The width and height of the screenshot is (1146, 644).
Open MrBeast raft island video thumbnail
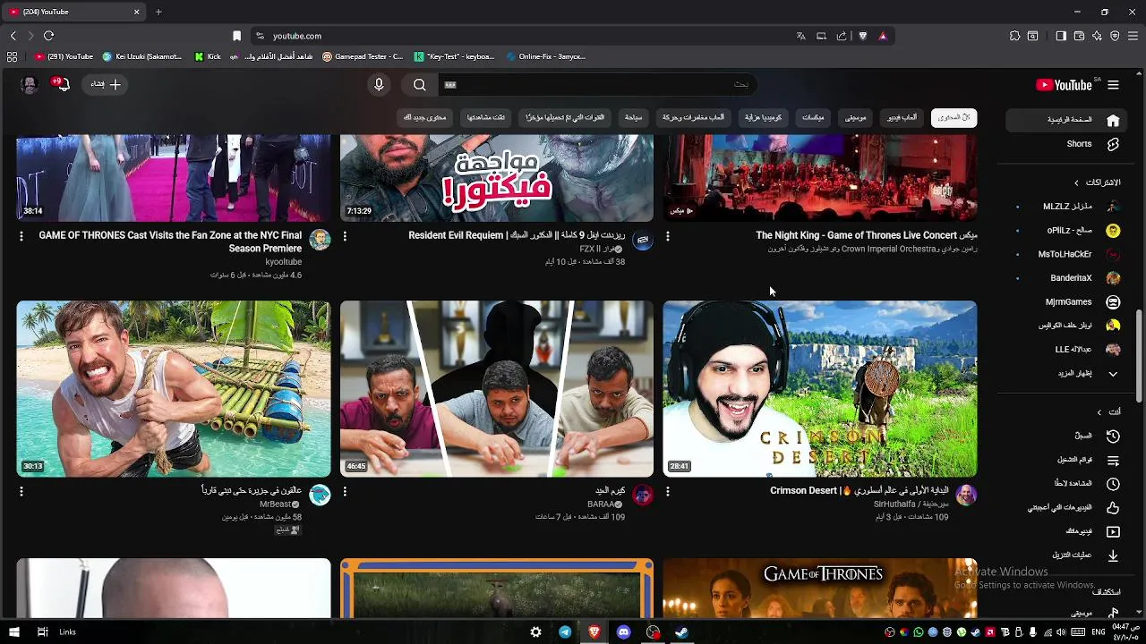coord(174,389)
